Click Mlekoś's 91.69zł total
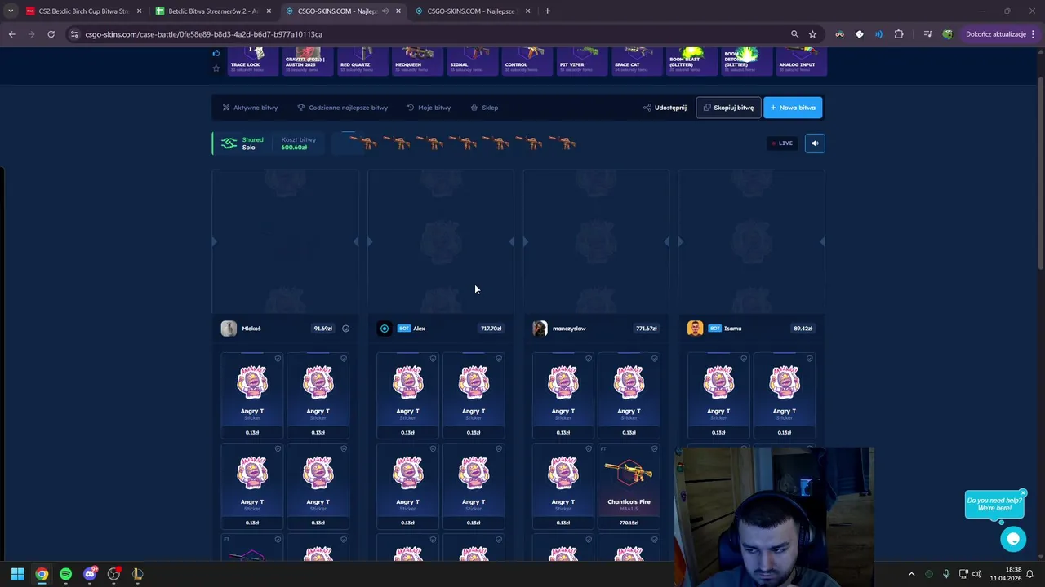The height and width of the screenshot is (587, 1045). (323, 329)
